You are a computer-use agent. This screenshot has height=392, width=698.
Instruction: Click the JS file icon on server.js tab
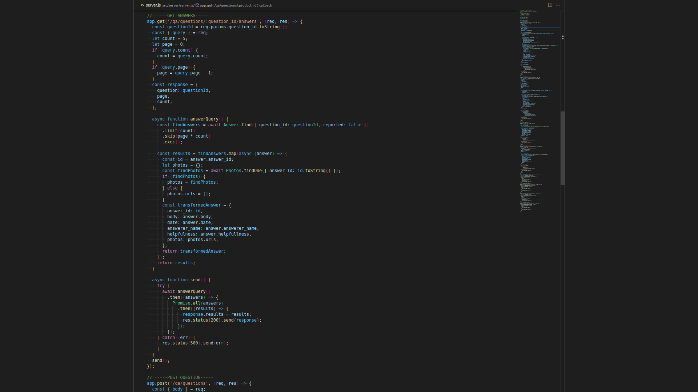pos(142,5)
